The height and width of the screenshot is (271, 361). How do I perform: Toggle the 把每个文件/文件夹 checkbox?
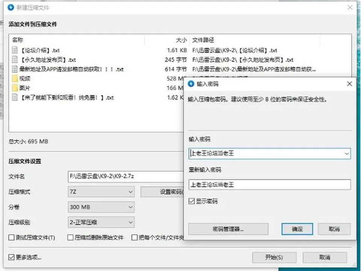click(135, 238)
